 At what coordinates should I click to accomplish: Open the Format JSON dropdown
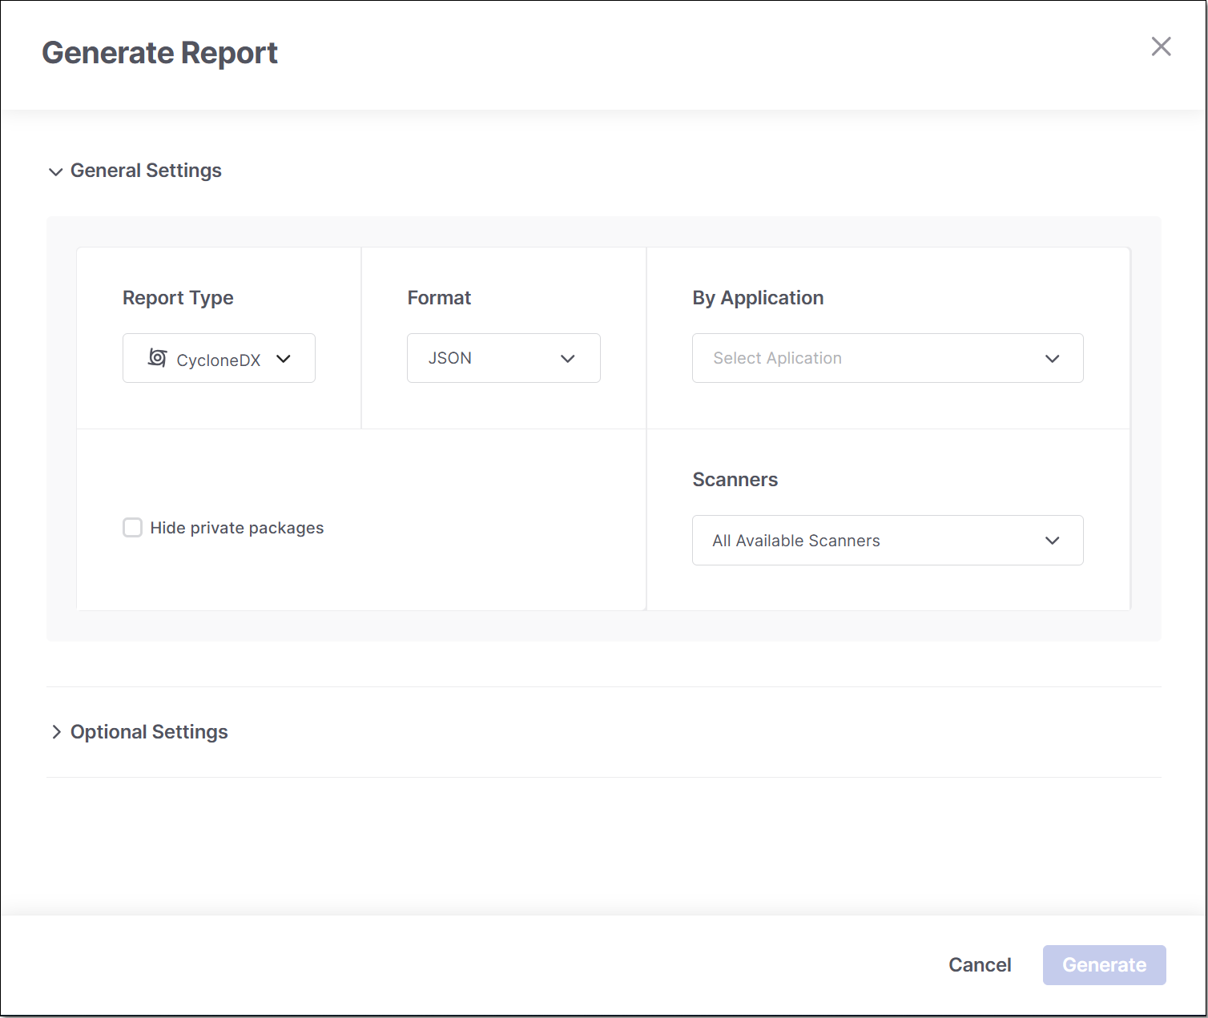click(x=504, y=358)
